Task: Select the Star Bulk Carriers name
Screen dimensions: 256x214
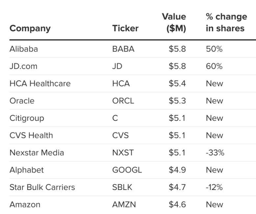Action: (42, 188)
